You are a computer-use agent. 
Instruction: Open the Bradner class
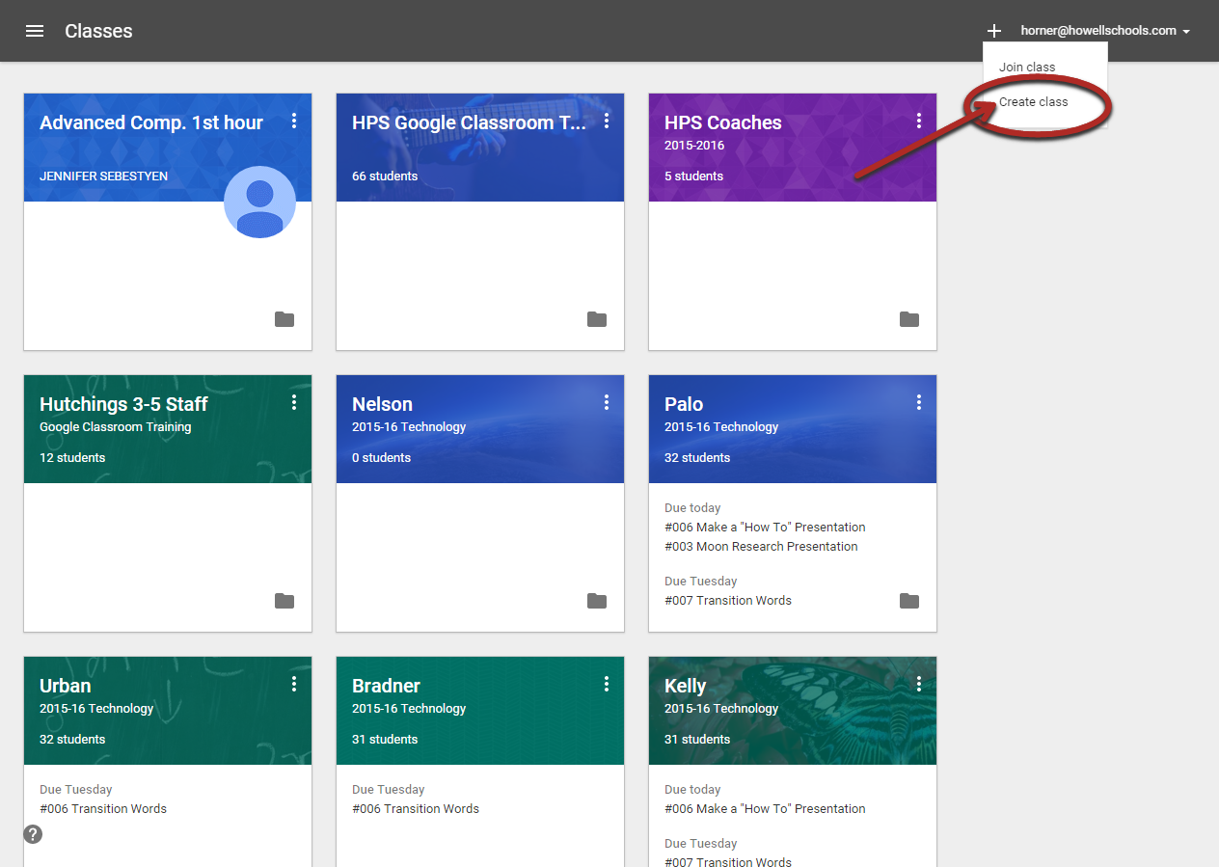(386, 686)
